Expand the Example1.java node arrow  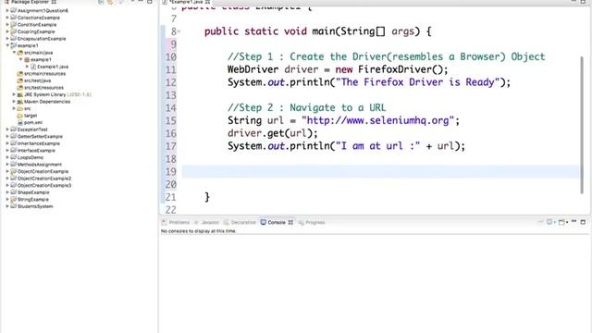coord(27,67)
